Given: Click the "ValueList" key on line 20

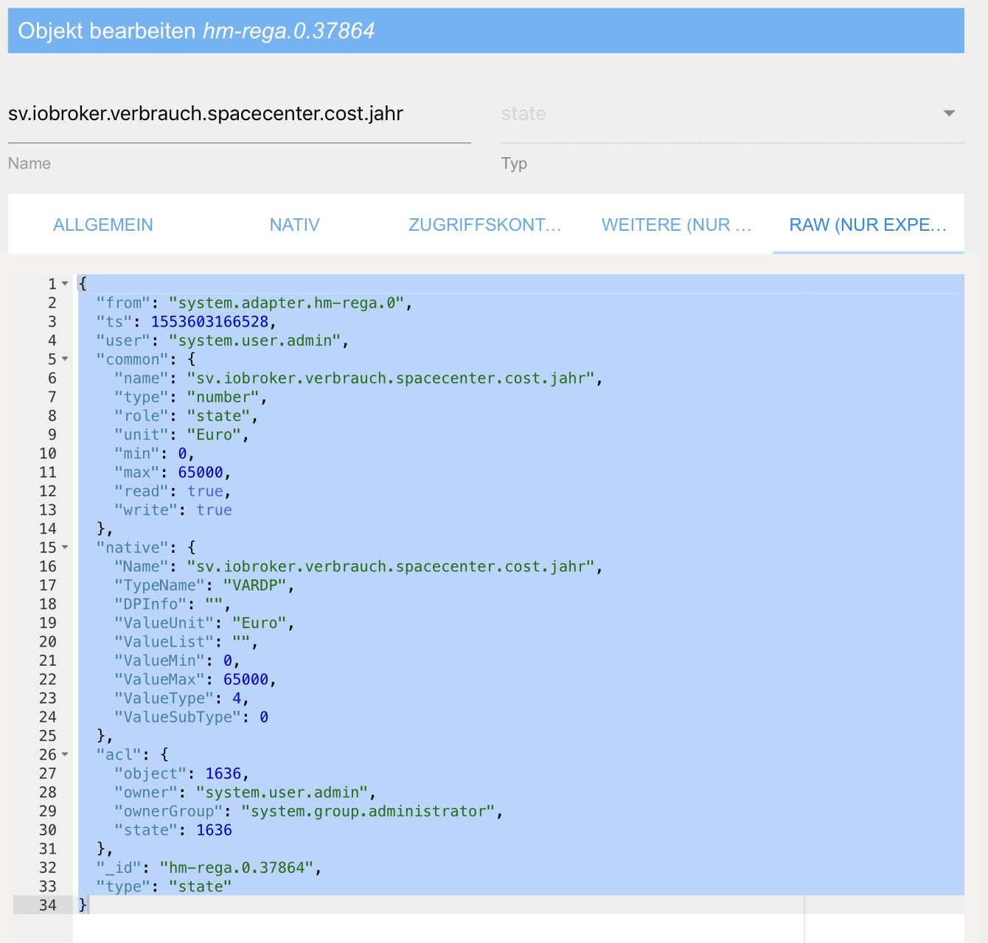Looking at the screenshot, I should point(164,642).
